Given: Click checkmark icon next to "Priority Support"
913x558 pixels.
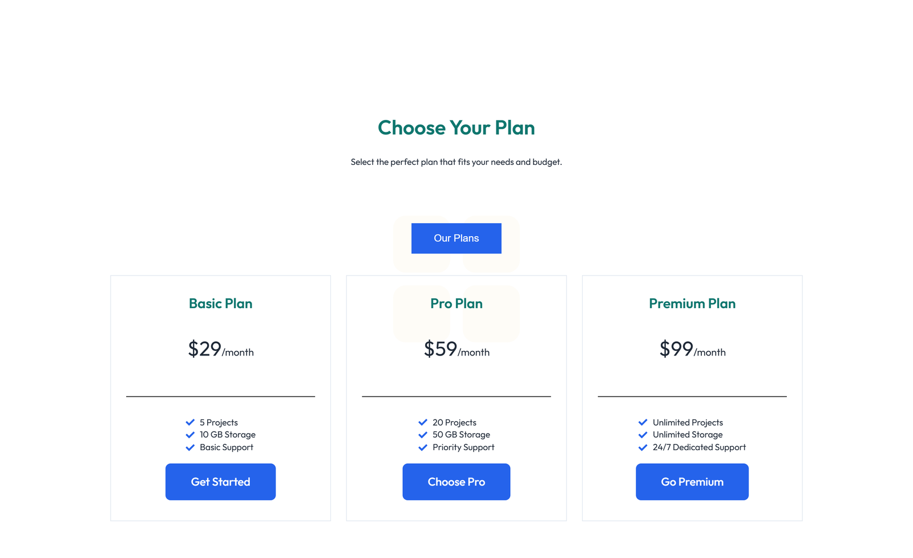Looking at the screenshot, I should pos(422,447).
